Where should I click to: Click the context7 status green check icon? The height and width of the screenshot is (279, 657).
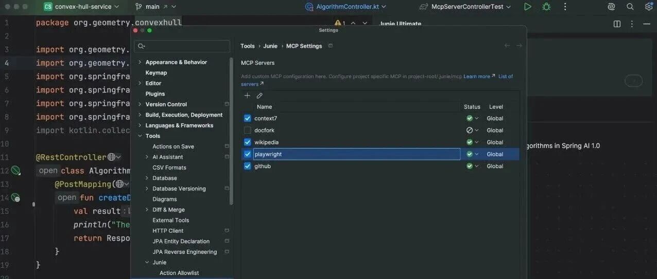click(x=470, y=118)
